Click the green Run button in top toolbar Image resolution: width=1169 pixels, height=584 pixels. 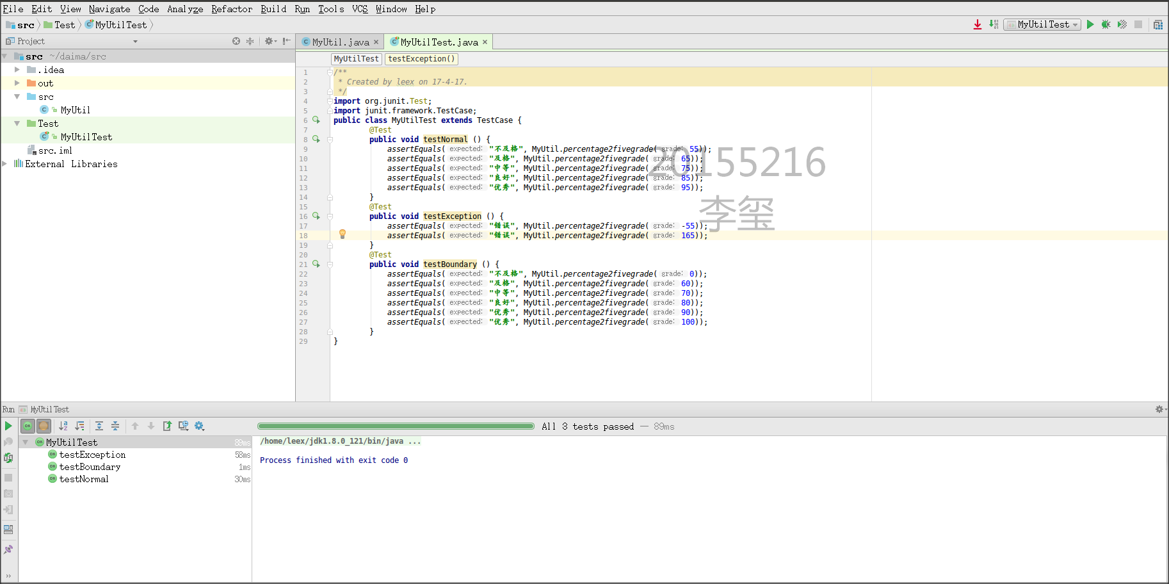[1090, 24]
